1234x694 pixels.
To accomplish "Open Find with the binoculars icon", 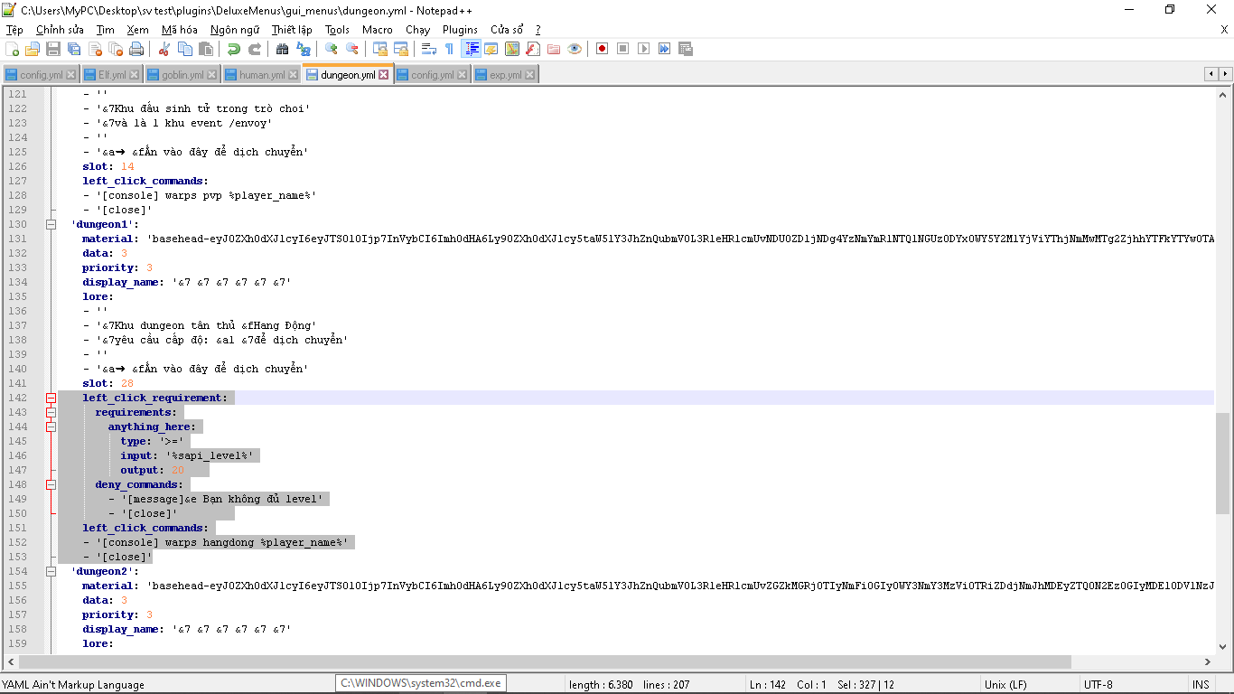I will pyautogui.click(x=283, y=49).
